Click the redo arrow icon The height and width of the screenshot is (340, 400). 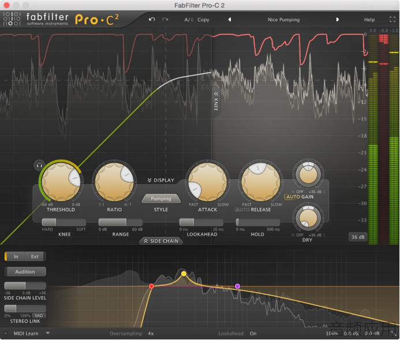point(165,20)
